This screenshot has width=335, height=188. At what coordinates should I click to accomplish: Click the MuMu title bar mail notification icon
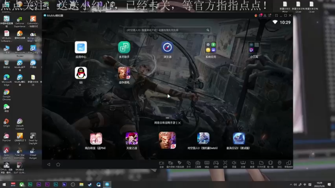tap(260, 15)
